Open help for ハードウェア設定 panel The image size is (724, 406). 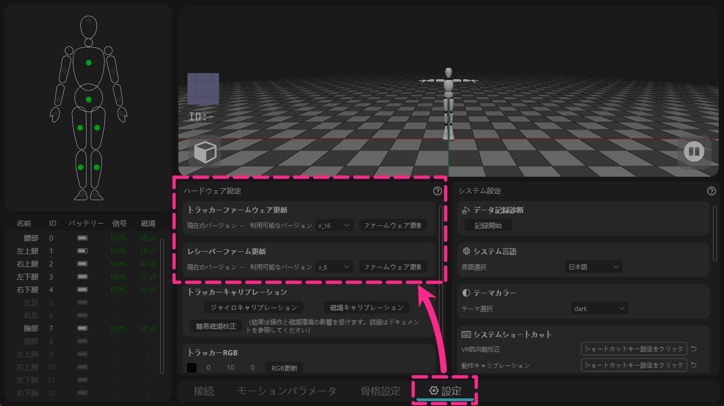pos(438,191)
